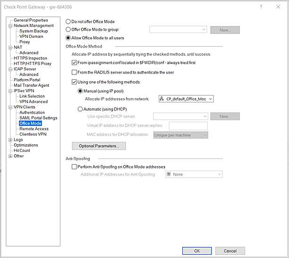Click the network icon in CP_default_Office_Mode dropdown
289x258 pixels.
tap(161, 99)
